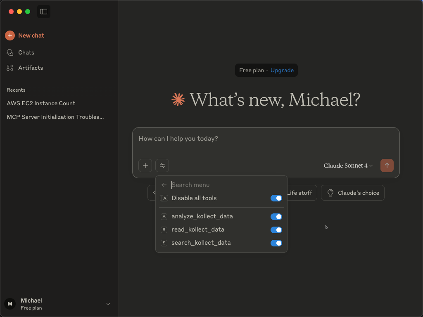Click the plus attachment button
This screenshot has width=423, height=317.
click(x=145, y=166)
